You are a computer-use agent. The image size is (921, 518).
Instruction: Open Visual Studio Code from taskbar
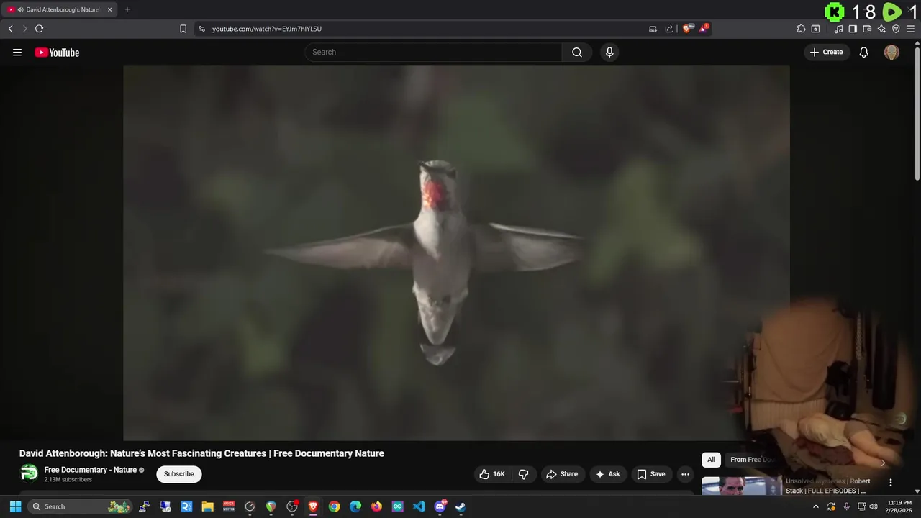pyautogui.click(x=419, y=506)
